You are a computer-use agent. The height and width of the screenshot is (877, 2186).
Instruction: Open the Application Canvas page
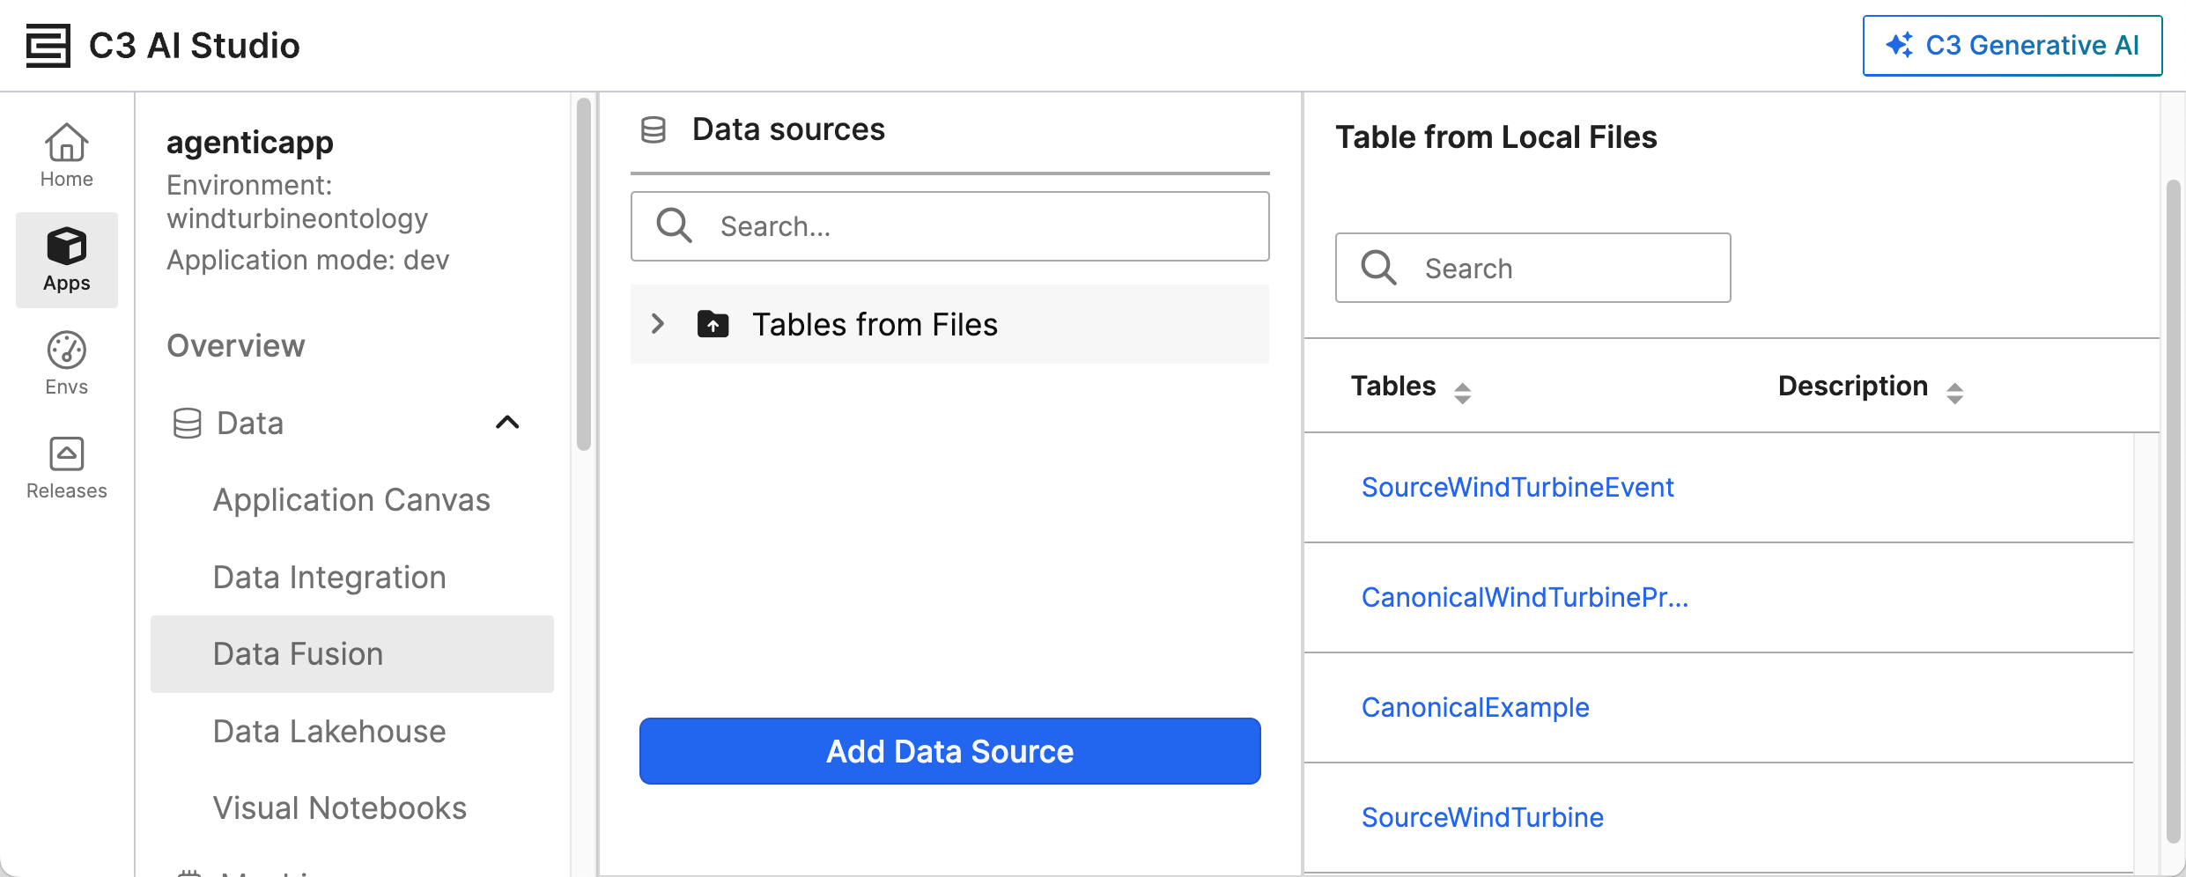point(351,500)
